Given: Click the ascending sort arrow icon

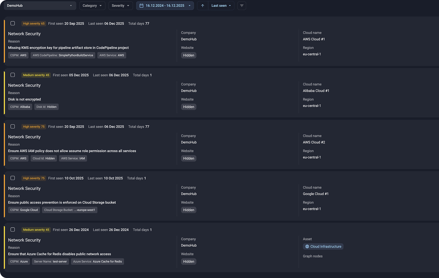Looking at the screenshot, I should (203, 6).
